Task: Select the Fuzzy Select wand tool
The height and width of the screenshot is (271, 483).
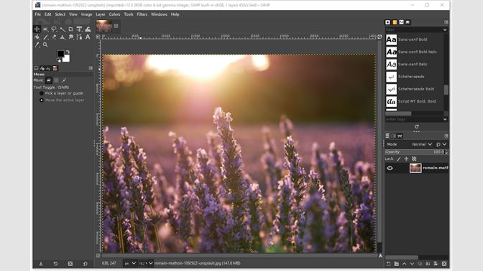Action: pos(63,29)
